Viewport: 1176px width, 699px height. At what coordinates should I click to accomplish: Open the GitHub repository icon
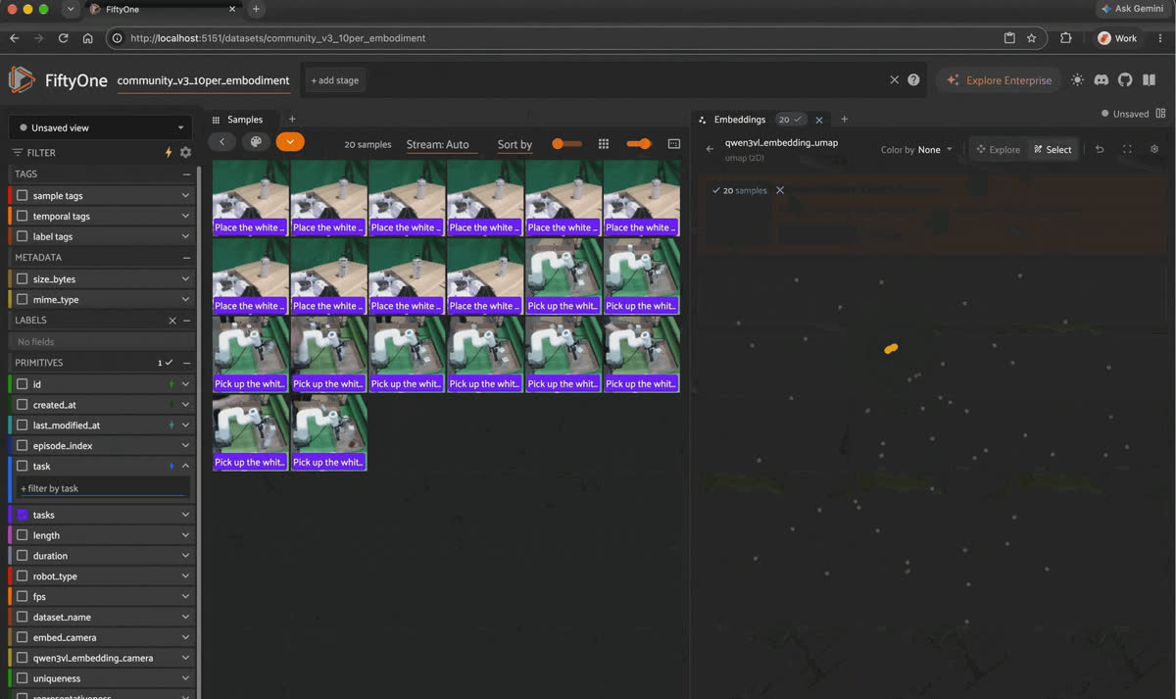pos(1124,80)
